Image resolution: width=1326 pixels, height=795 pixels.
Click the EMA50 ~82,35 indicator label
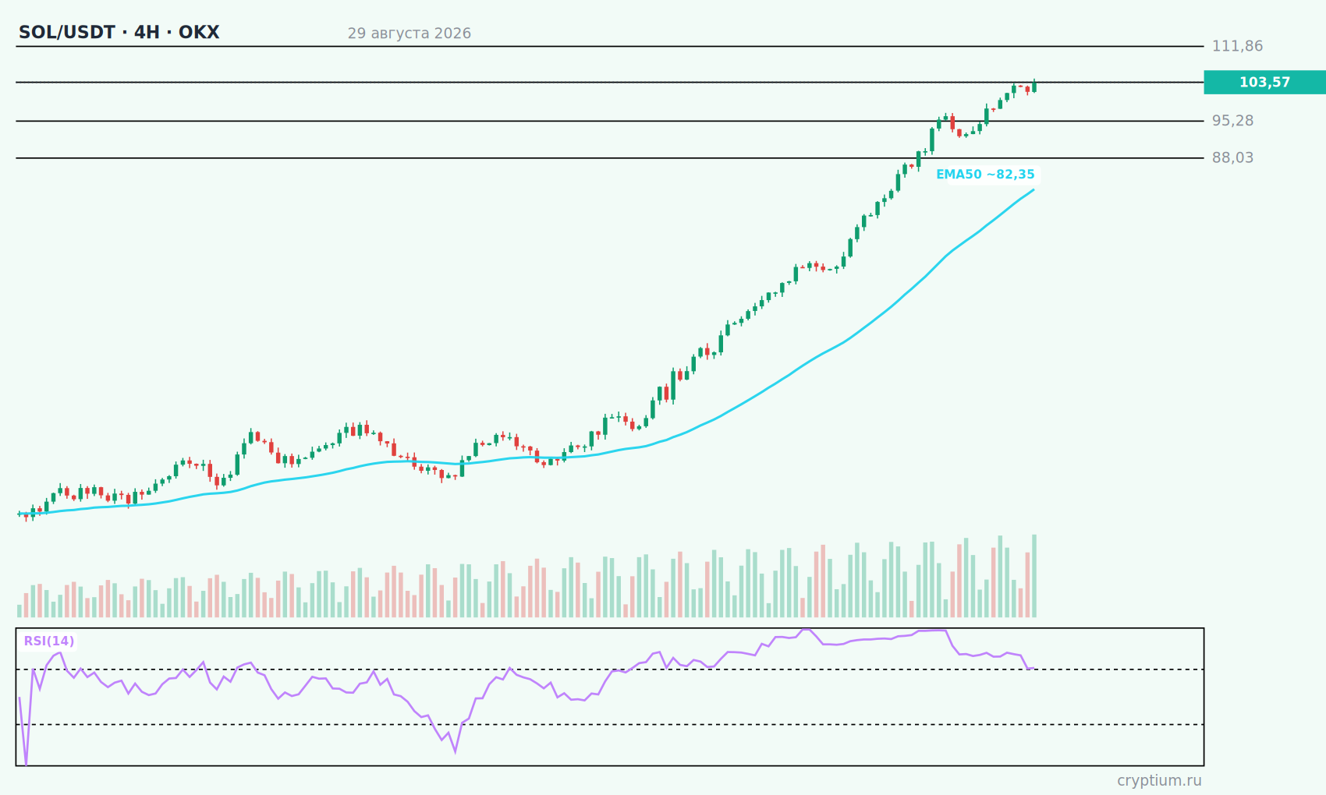[x=985, y=175]
